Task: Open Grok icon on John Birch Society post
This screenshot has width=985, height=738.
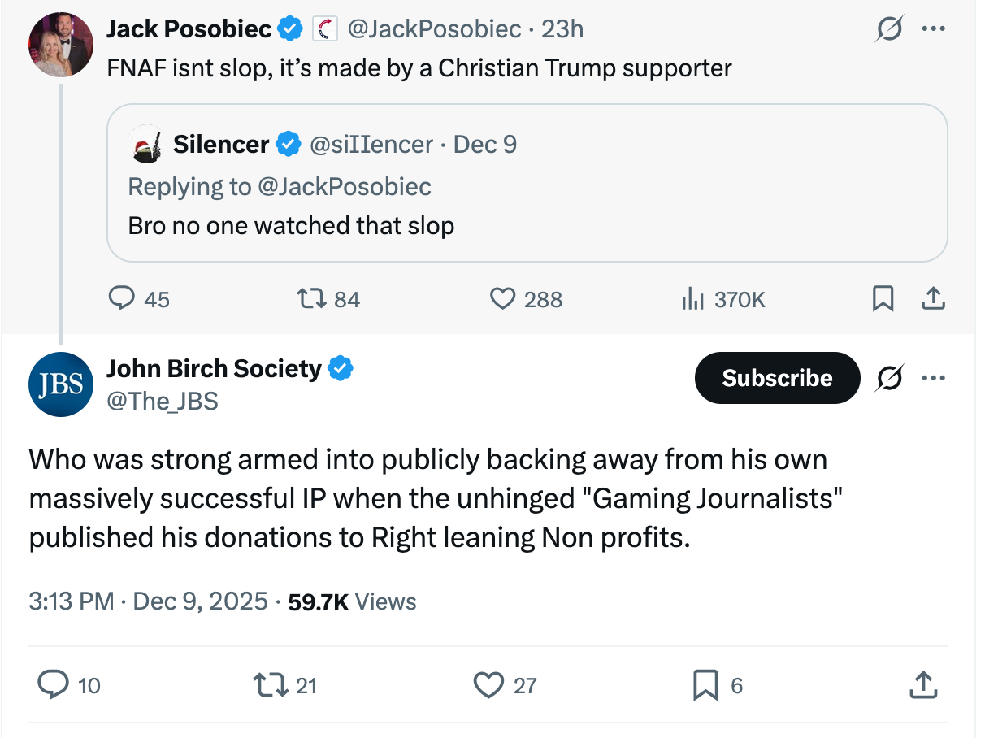Action: [x=889, y=378]
